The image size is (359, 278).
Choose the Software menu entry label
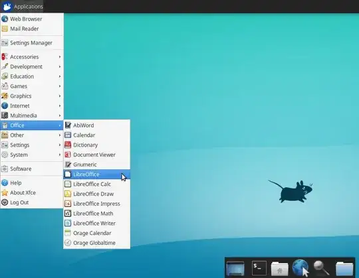[x=21, y=169]
